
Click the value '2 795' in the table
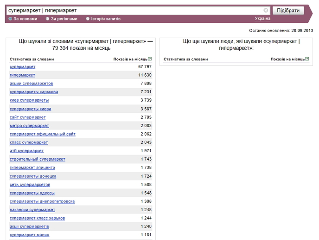click(146, 117)
